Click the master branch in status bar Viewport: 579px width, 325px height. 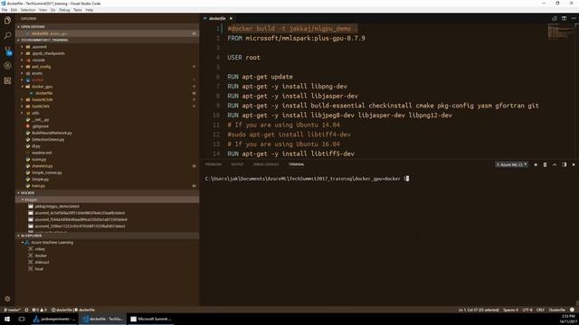[x=12, y=310]
